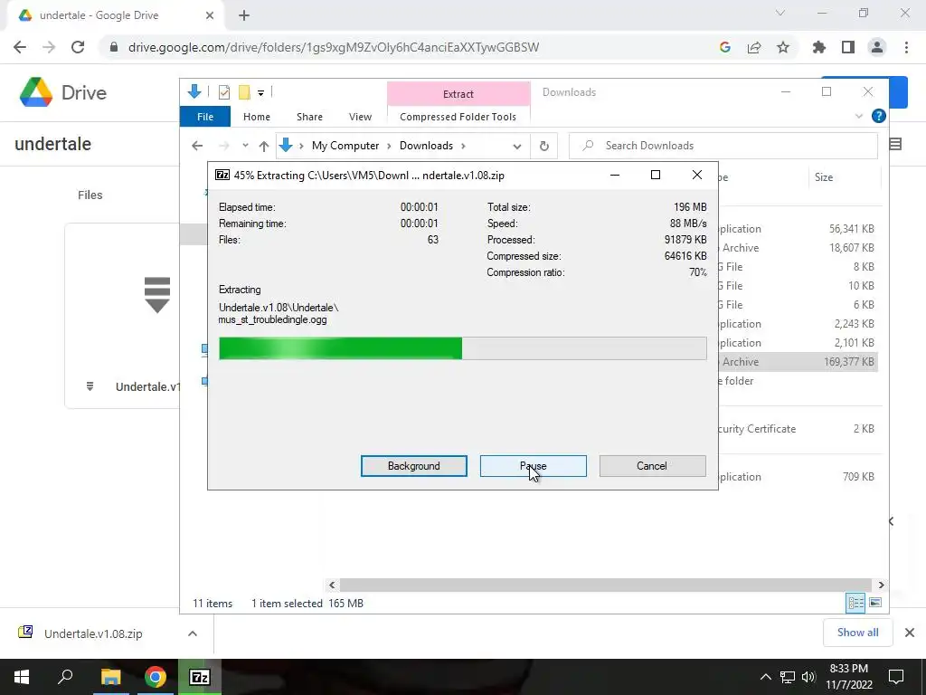Viewport: 926px width, 695px height.
Task: Open recent locations dropdown in Explorer
Action: [x=245, y=146]
